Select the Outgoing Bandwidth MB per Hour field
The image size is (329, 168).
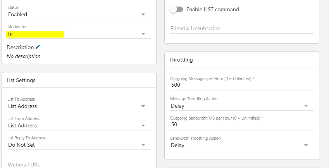pos(241,125)
